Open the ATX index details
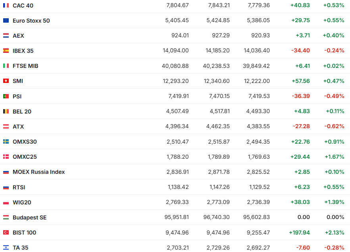This screenshot has width=350, height=252. point(18,127)
